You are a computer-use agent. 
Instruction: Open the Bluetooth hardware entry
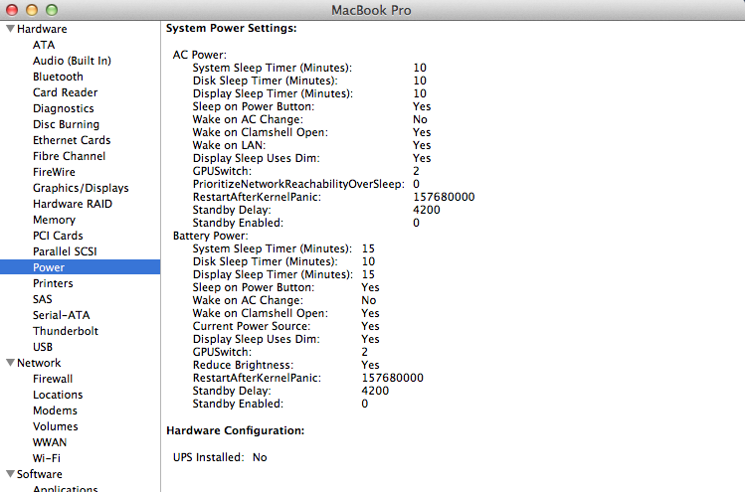coord(58,77)
